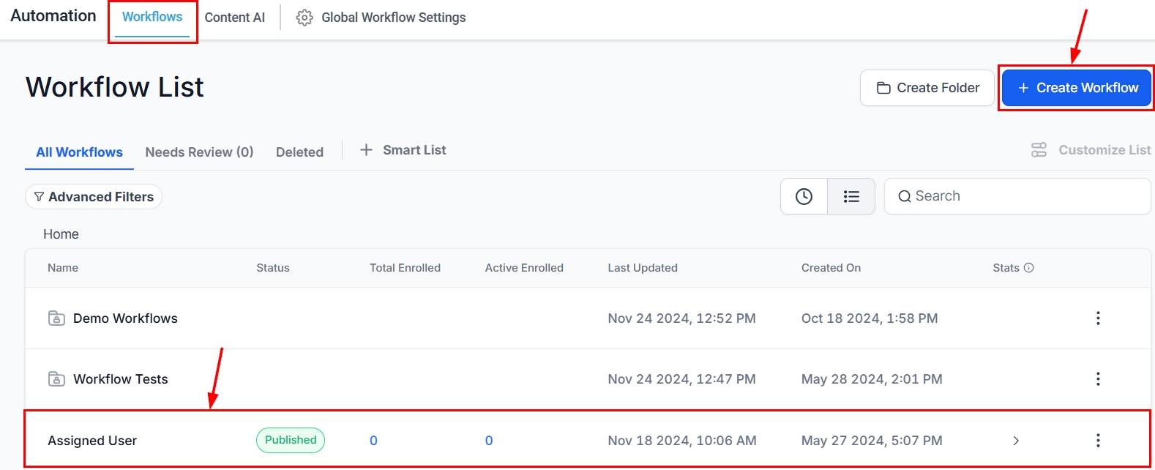The image size is (1155, 470).
Task: Open Advanced Filters panel
Action: (x=94, y=197)
